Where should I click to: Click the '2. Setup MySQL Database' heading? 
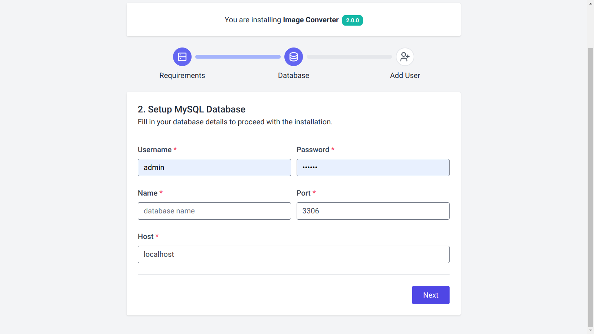pos(192,109)
